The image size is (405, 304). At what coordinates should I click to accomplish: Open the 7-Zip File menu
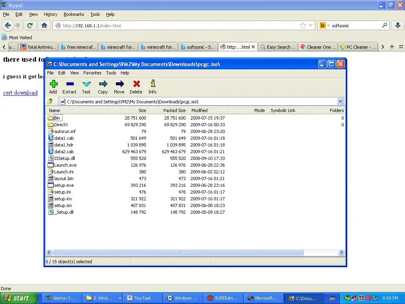point(50,73)
